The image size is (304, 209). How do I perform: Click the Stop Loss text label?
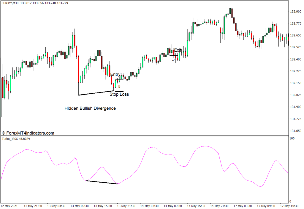click(x=119, y=95)
